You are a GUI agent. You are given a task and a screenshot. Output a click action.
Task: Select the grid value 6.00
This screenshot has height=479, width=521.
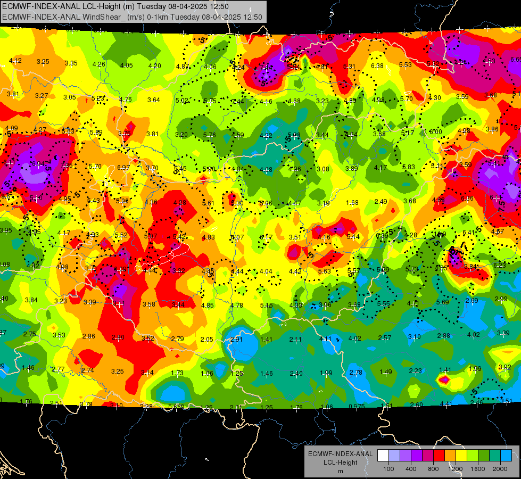(x=435, y=131)
